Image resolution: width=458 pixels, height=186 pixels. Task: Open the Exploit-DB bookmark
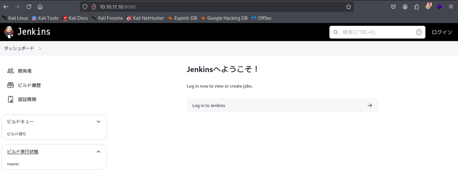(x=182, y=18)
